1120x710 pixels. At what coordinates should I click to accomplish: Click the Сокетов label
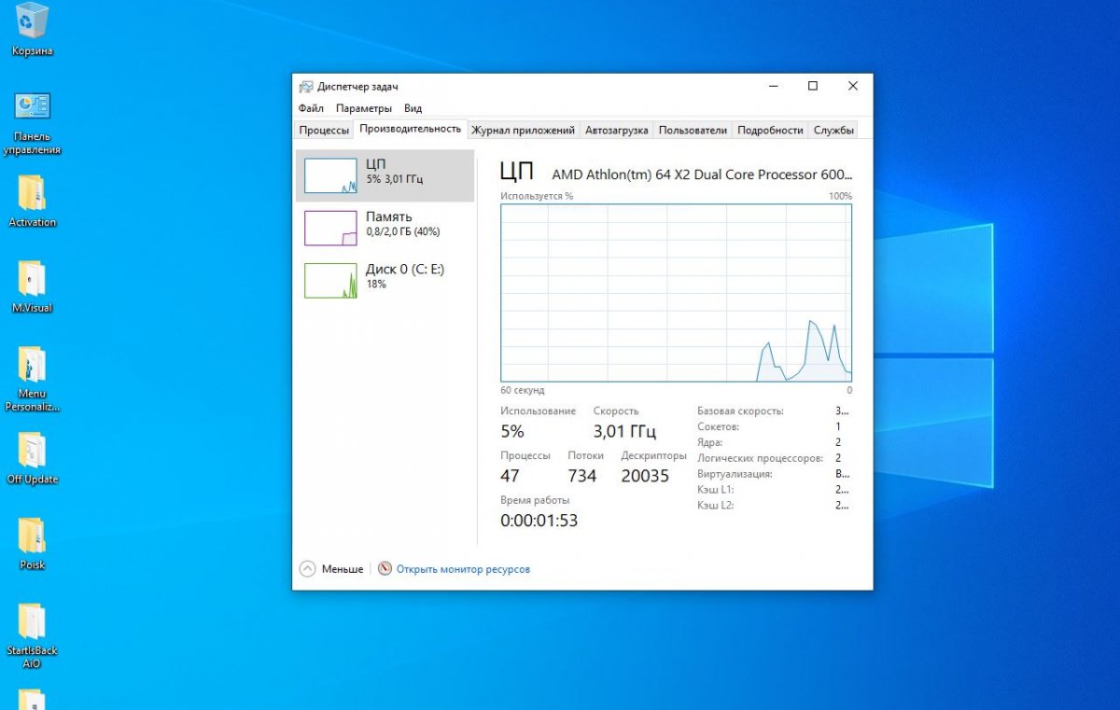point(719,426)
